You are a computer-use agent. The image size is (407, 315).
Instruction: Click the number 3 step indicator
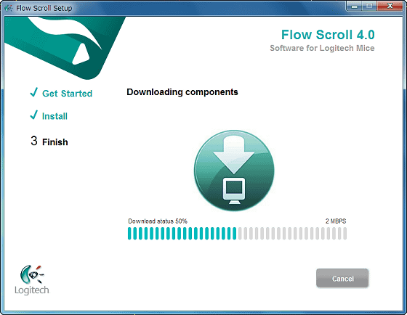click(34, 141)
